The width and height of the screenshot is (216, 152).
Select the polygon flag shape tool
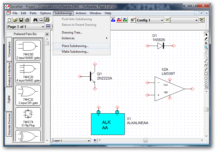pos(206,87)
